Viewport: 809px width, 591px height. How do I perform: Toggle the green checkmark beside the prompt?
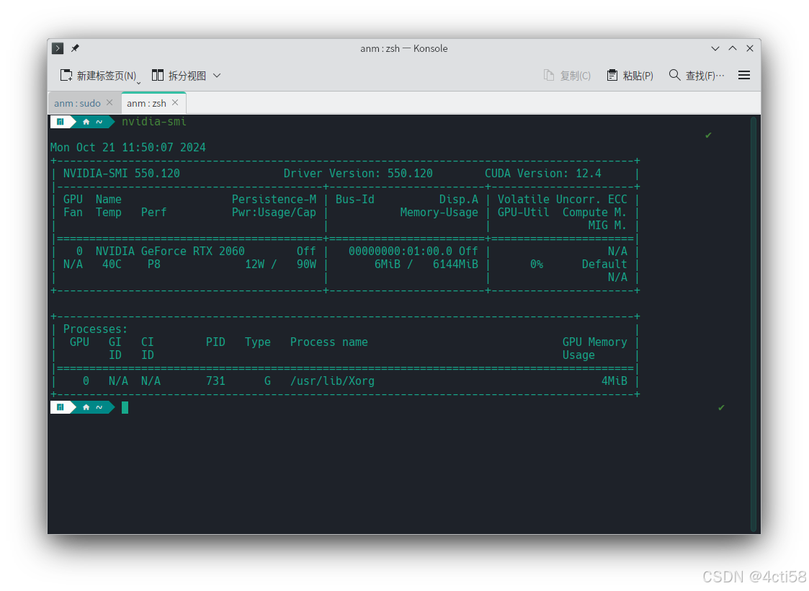[x=708, y=135]
